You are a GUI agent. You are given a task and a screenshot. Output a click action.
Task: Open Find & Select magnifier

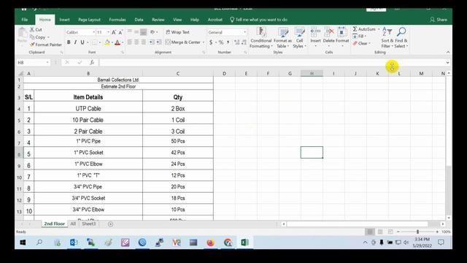coord(401,37)
